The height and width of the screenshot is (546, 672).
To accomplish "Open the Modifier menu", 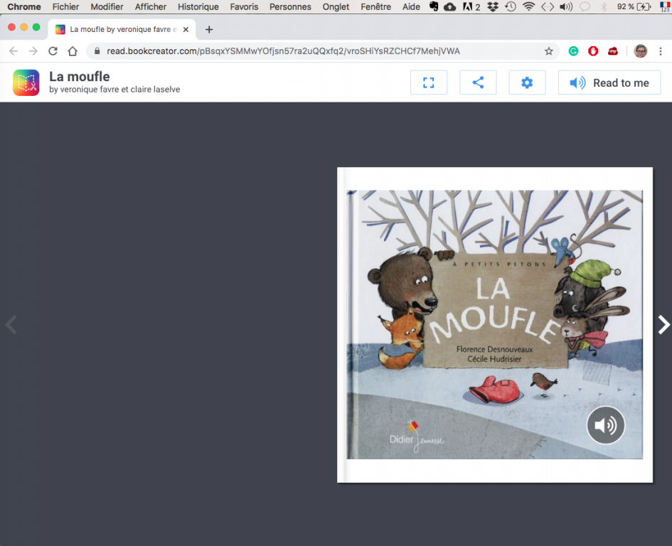I will click(x=107, y=7).
